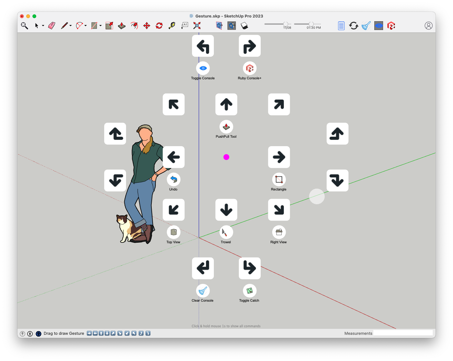Activate the Tape Measure tool
Screen dimensions: 453x361
coord(172,26)
